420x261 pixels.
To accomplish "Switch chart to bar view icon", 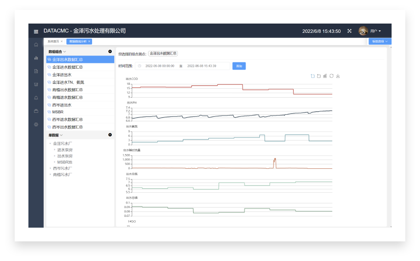I will (x=325, y=76).
